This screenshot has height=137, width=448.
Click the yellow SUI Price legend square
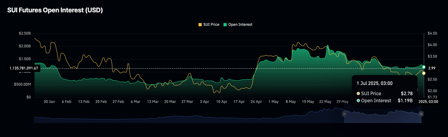[200, 25]
